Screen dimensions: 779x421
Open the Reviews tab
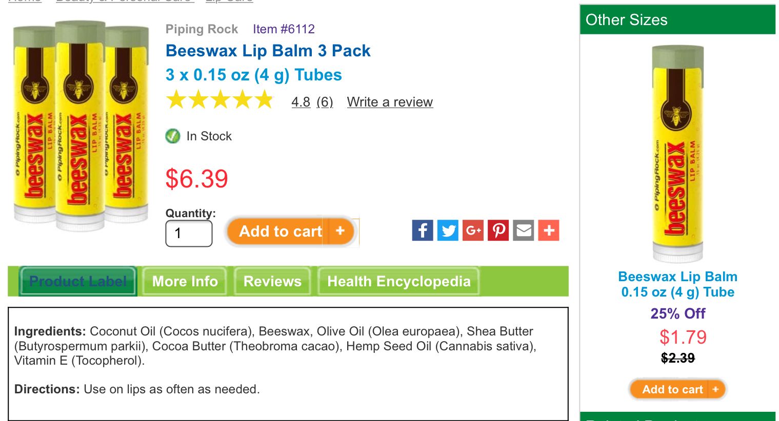(272, 281)
